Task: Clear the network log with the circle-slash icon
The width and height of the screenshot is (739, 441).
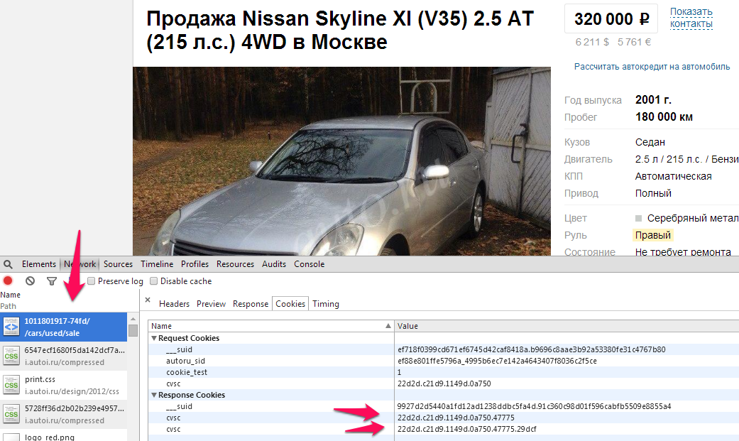Action: [x=30, y=281]
